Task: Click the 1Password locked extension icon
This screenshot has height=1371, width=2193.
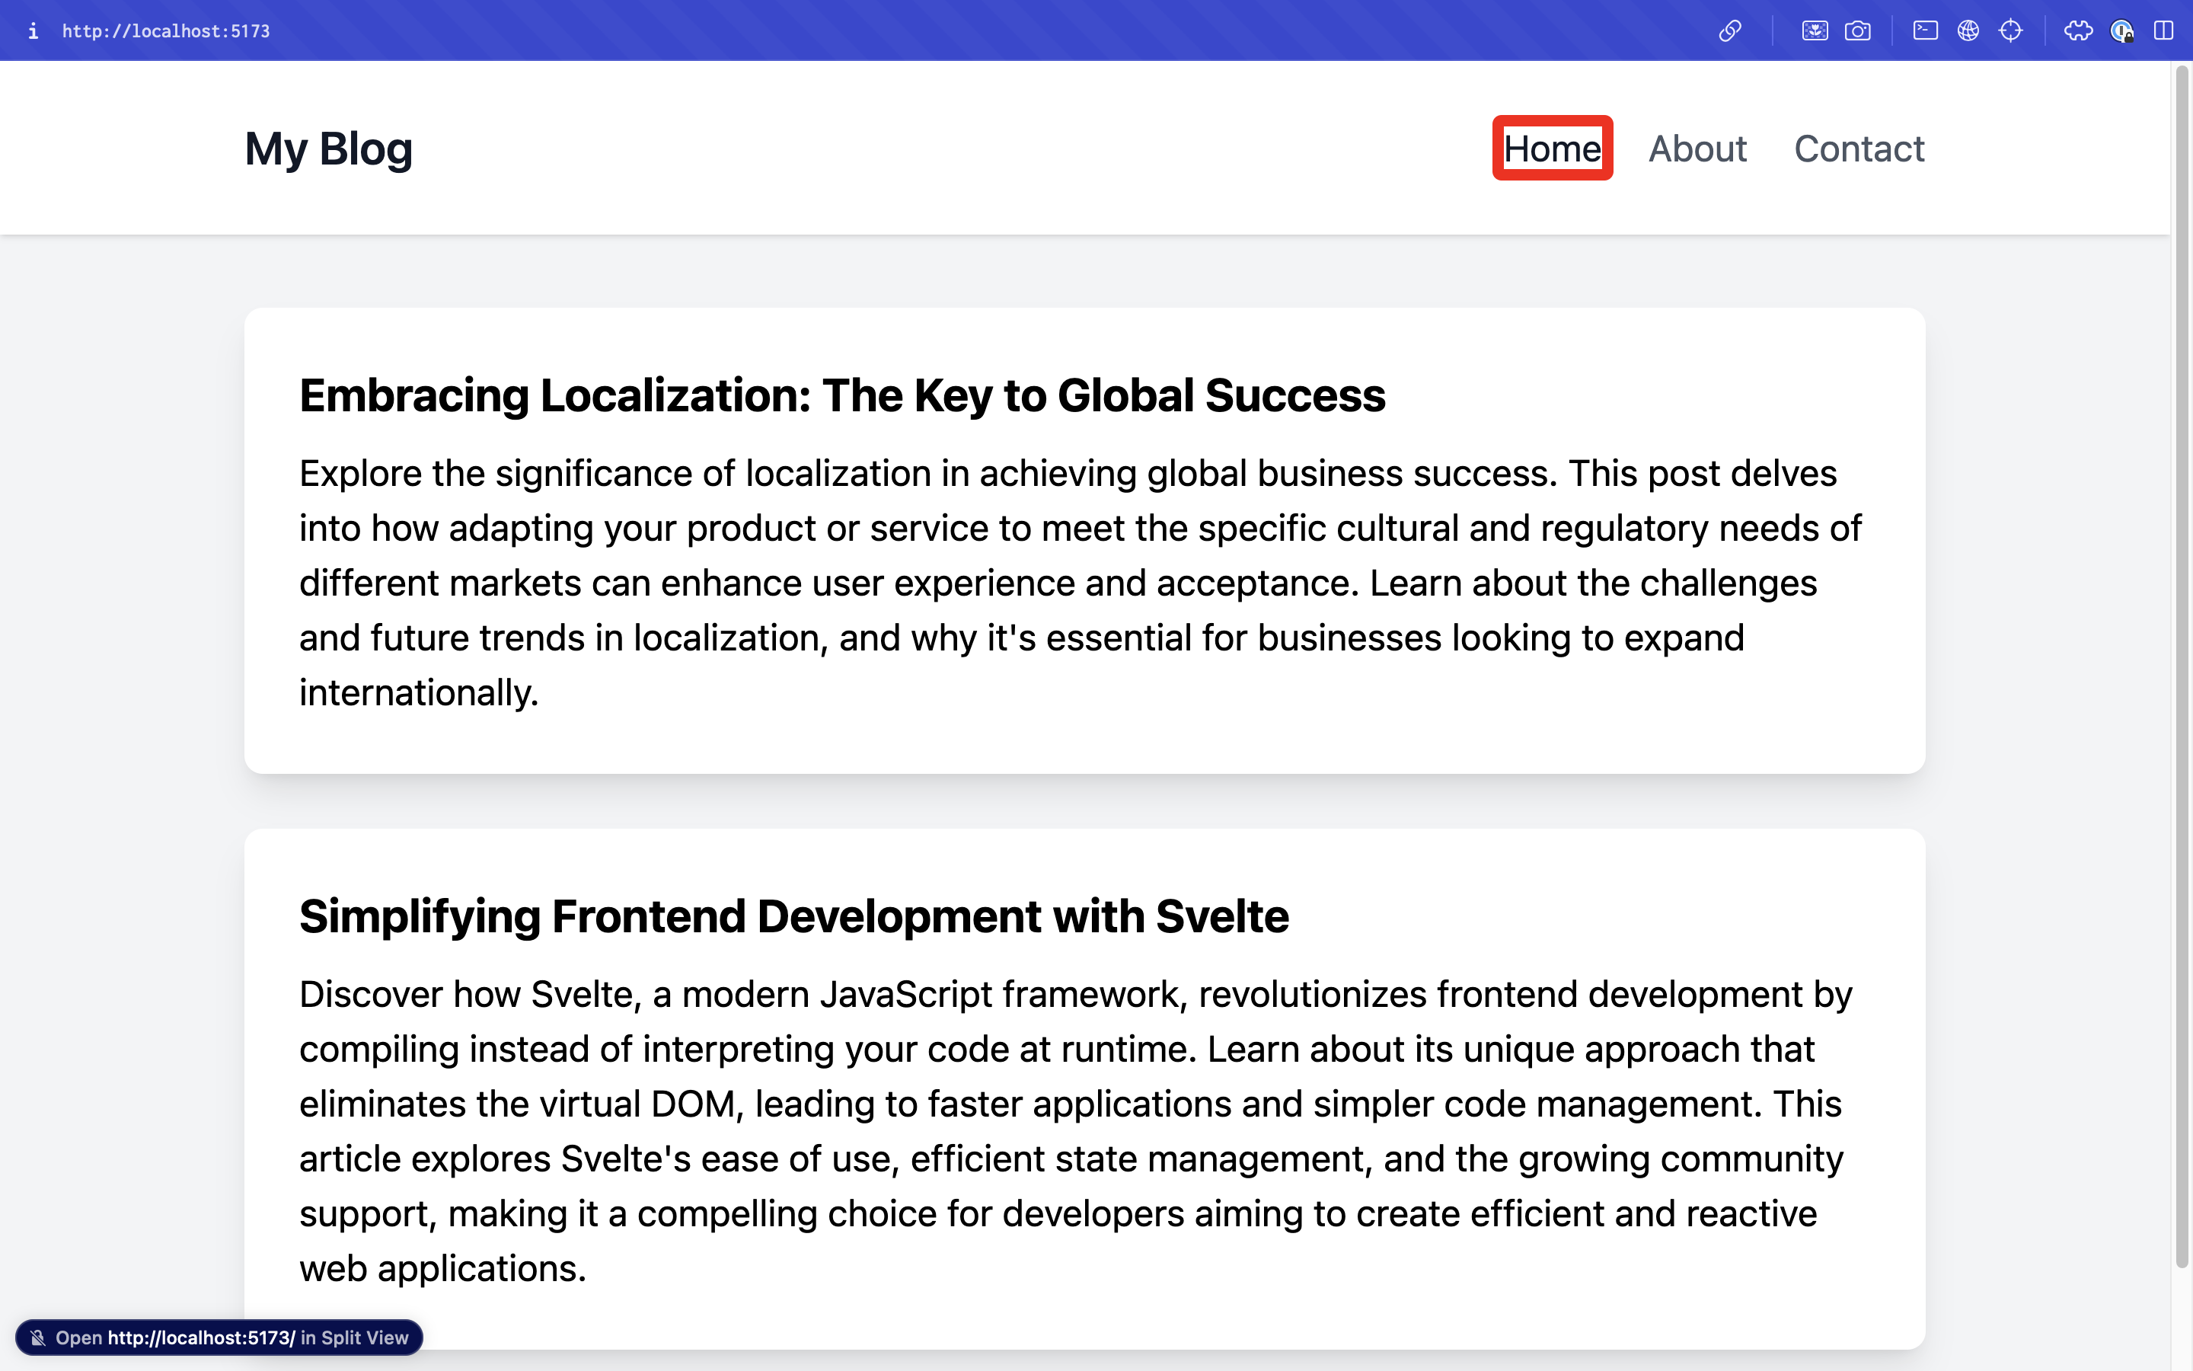Action: (2121, 30)
